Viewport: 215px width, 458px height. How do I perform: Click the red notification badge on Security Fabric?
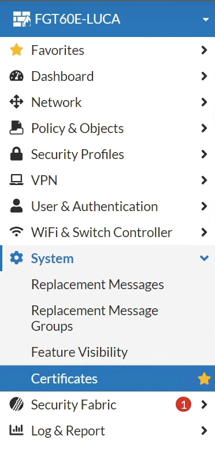click(x=183, y=405)
